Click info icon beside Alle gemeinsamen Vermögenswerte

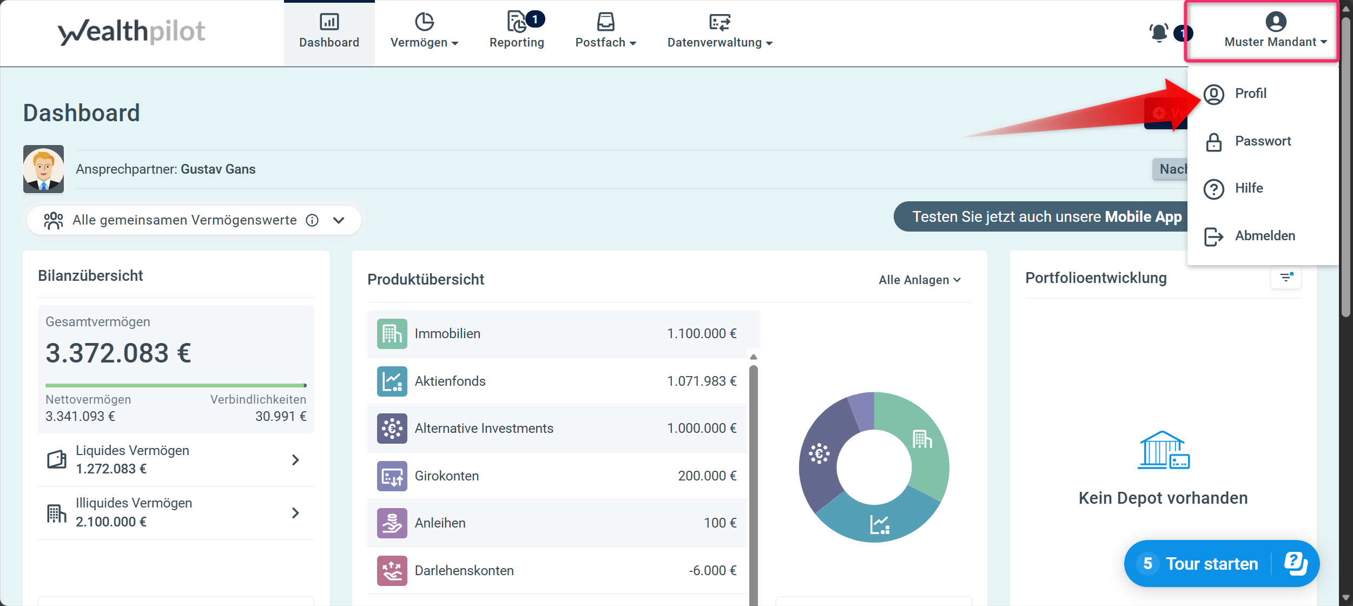[x=312, y=220]
